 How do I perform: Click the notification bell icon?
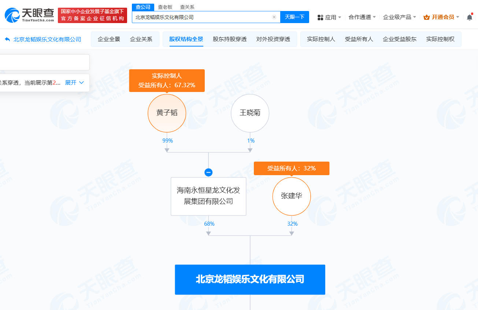click(x=469, y=17)
